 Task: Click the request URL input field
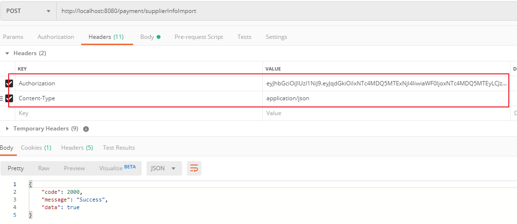click(x=286, y=11)
